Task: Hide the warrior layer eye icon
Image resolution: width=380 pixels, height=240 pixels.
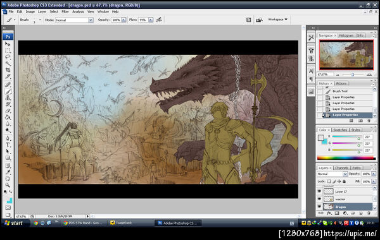Action: click(319, 199)
